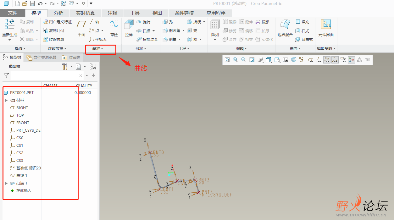Image resolution: width=394 pixels, height=220 pixels.
Task: Open the view manager camera icon
Action: 285,60
